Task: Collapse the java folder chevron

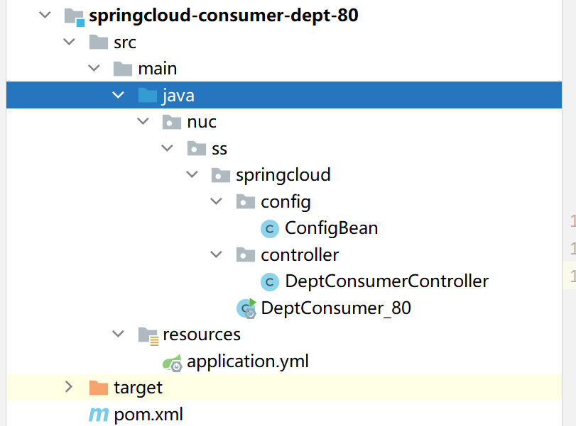Action: click(x=118, y=95)
